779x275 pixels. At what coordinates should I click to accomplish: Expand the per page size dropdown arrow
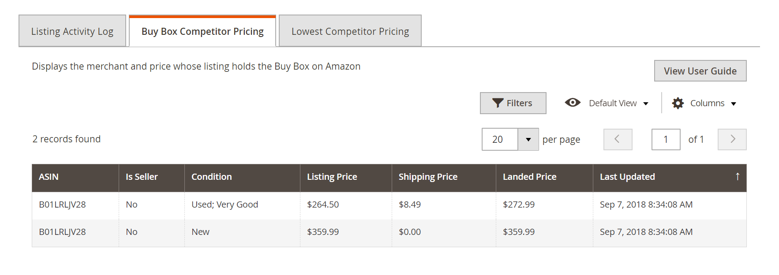(x=528, y=139)
